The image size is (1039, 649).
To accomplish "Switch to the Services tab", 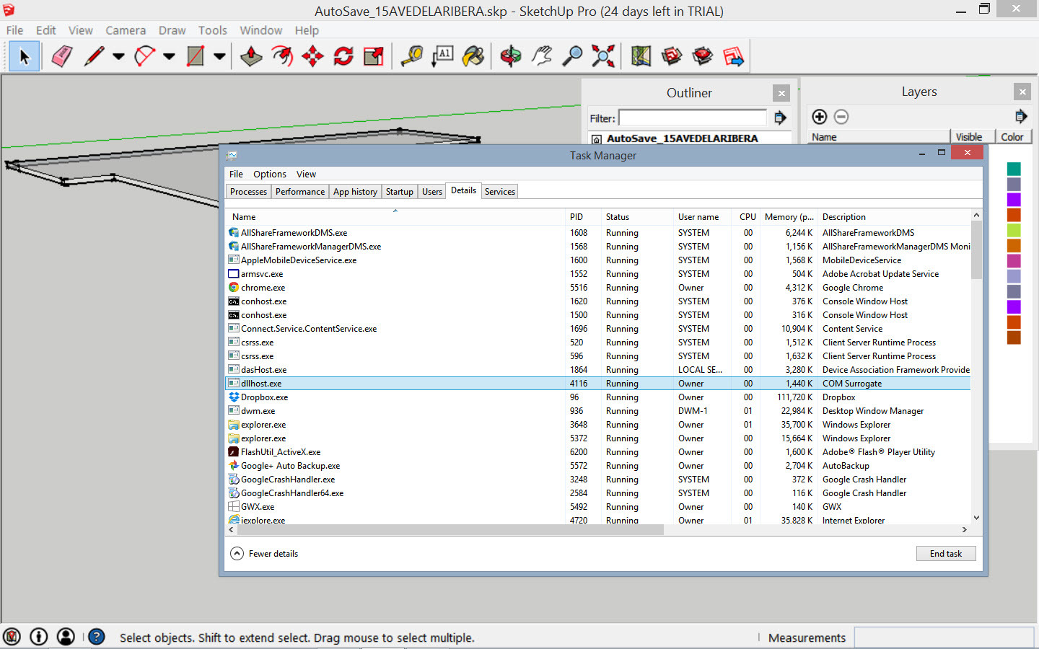I will 500,192.
